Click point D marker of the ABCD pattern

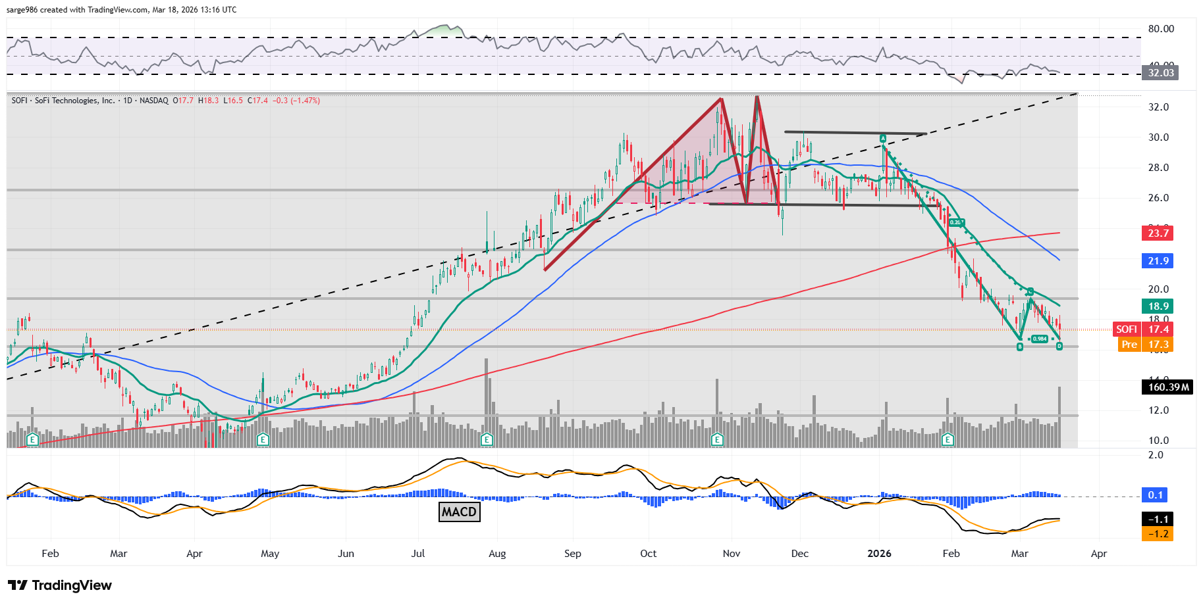pos(1059,346)
